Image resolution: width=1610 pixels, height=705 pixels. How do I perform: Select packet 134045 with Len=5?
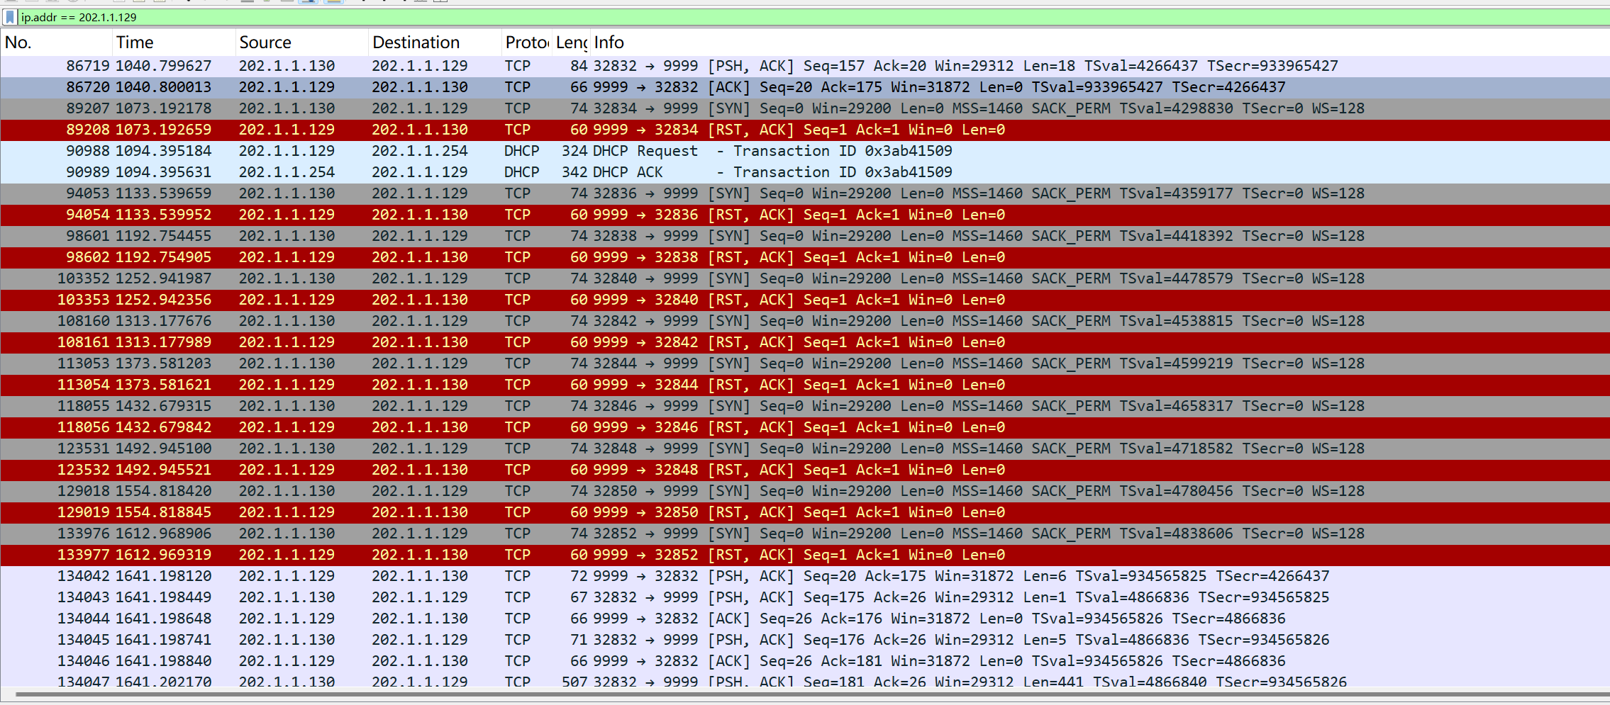coord(805,640)
